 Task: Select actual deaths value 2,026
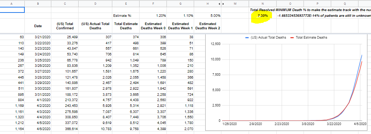pos(95,77)
